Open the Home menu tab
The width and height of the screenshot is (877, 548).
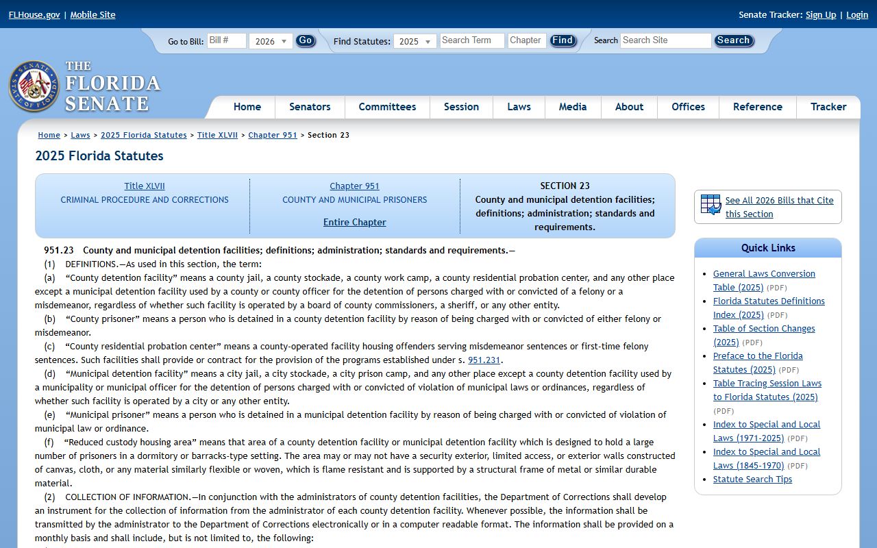click(247, 107)
